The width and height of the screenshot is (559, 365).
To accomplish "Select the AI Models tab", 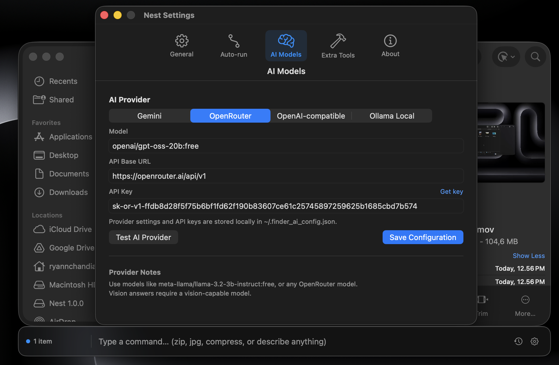I will pos(286,46).
